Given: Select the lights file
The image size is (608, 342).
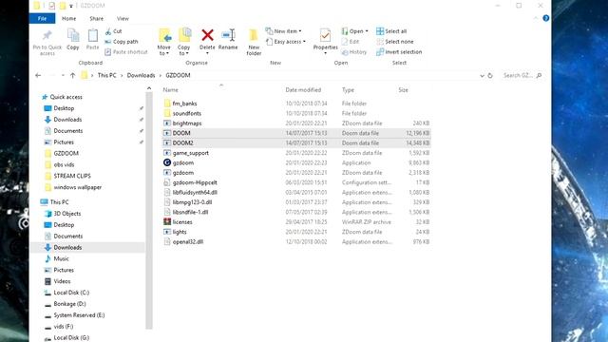Looking at the screenshot, I should tap(296, 232).
